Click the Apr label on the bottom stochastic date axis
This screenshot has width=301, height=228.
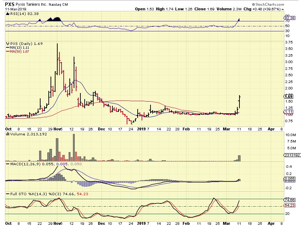pyautogui.click(x=271, y=223)
